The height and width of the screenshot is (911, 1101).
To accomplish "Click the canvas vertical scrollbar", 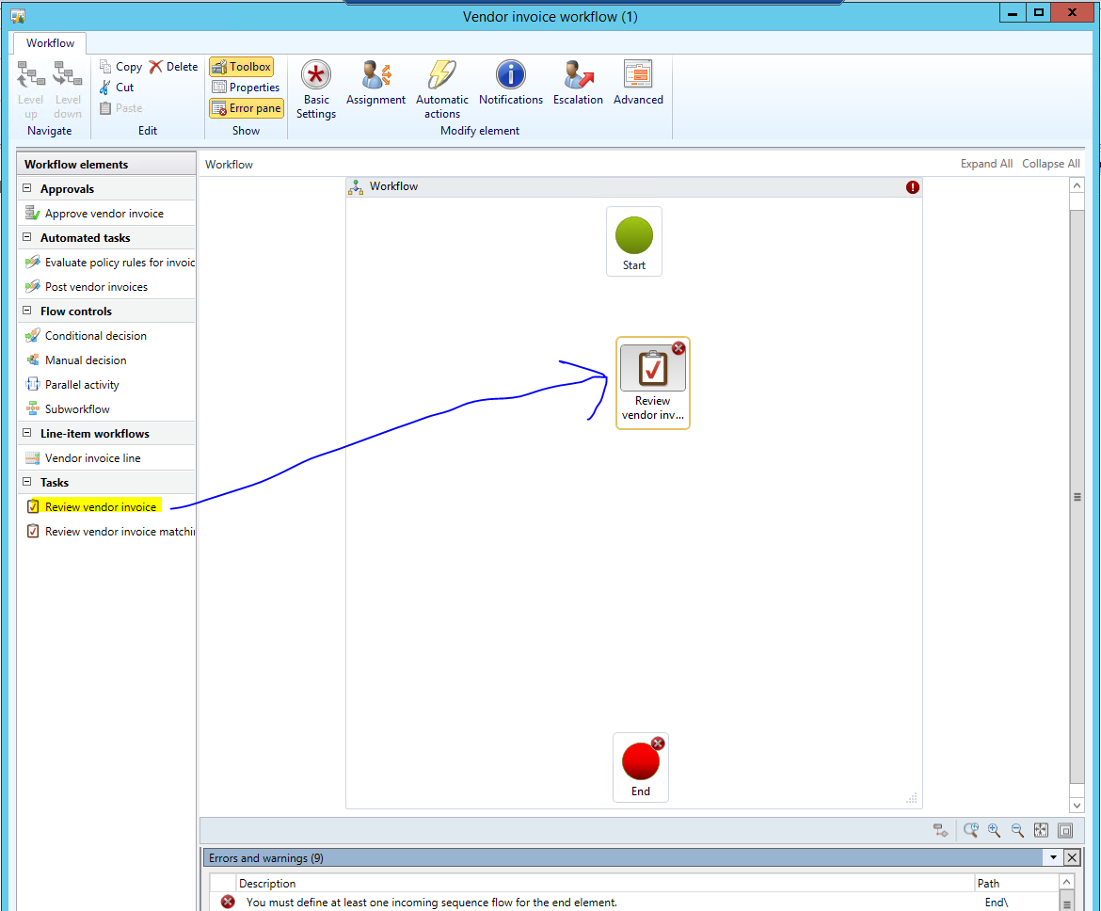I will pyautogui.click(x=1077, y=497).
